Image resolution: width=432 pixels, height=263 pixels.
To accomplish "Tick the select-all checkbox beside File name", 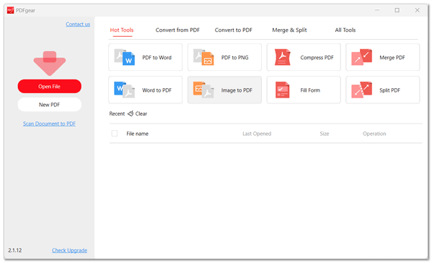I will tap(115, 133).
